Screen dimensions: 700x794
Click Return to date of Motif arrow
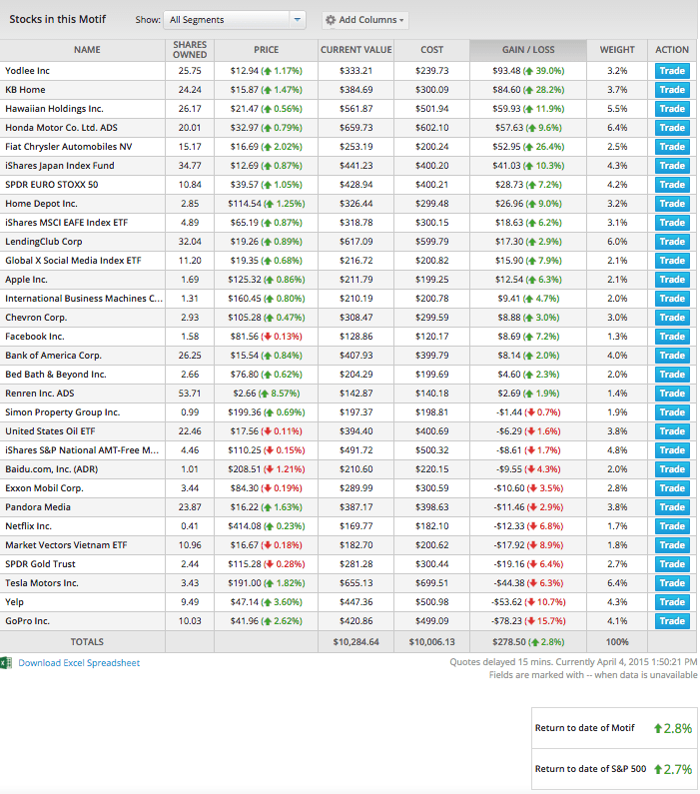point(658,728)
